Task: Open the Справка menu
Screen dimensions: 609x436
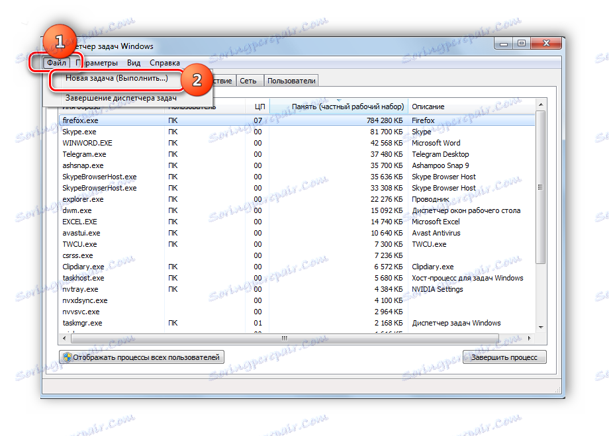Action: [x=165, y=63]
